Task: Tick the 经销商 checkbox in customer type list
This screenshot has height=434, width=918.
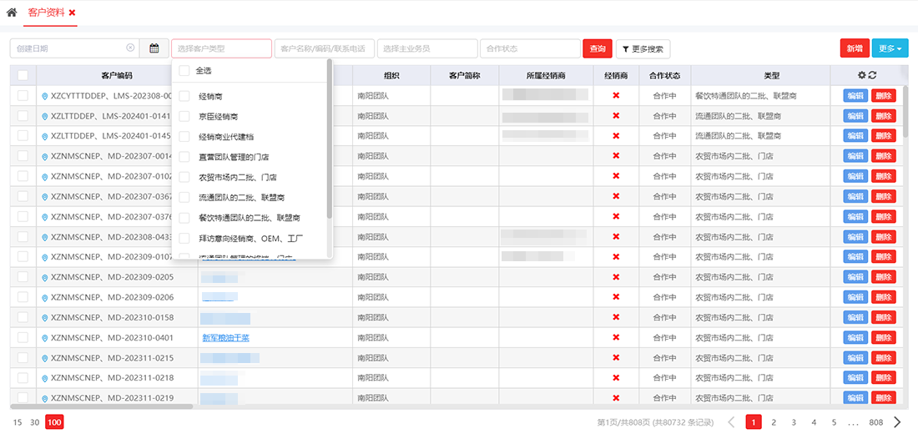Action: 184,96
